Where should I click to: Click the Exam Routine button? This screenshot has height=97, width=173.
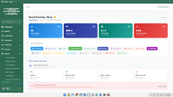click(60, 53)
